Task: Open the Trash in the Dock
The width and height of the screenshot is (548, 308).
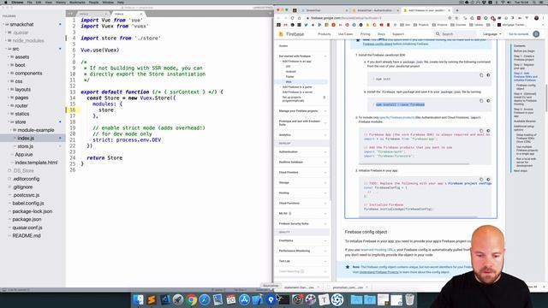Action: point(409,299)
